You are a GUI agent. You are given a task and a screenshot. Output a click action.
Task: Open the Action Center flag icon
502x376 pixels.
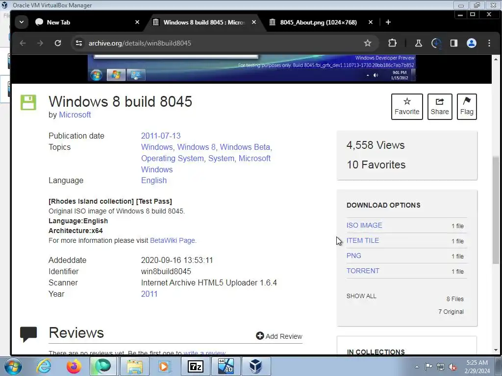pos(428,367)
